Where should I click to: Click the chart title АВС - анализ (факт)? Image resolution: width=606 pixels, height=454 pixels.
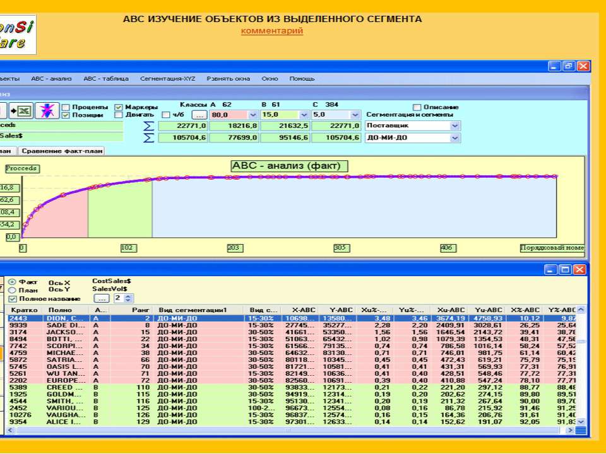pos(290,166)
